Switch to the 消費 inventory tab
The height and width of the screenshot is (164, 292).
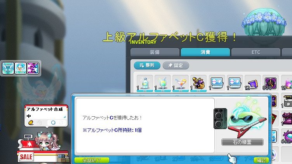[205, 52]
